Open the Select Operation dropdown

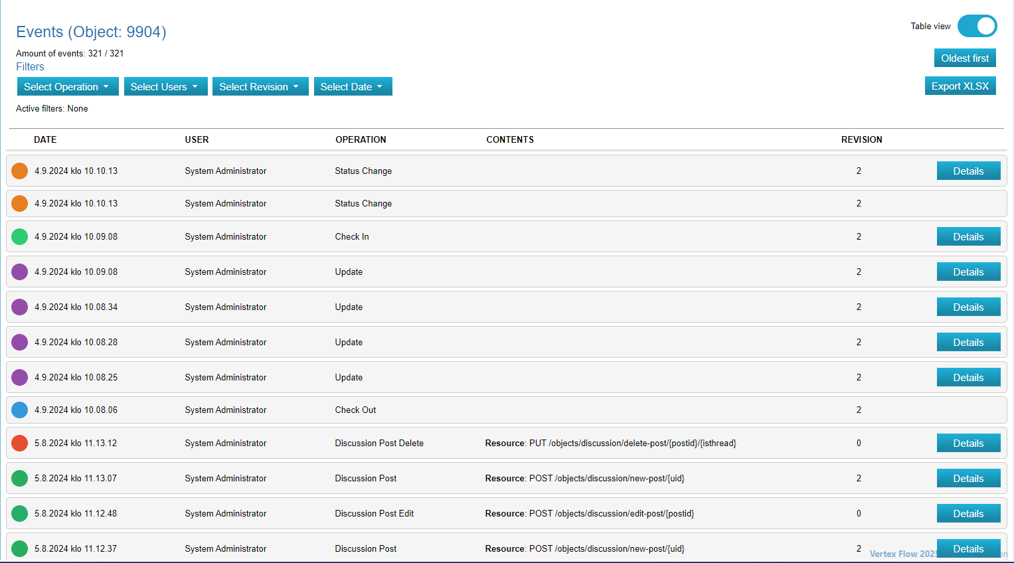point(67,86)
